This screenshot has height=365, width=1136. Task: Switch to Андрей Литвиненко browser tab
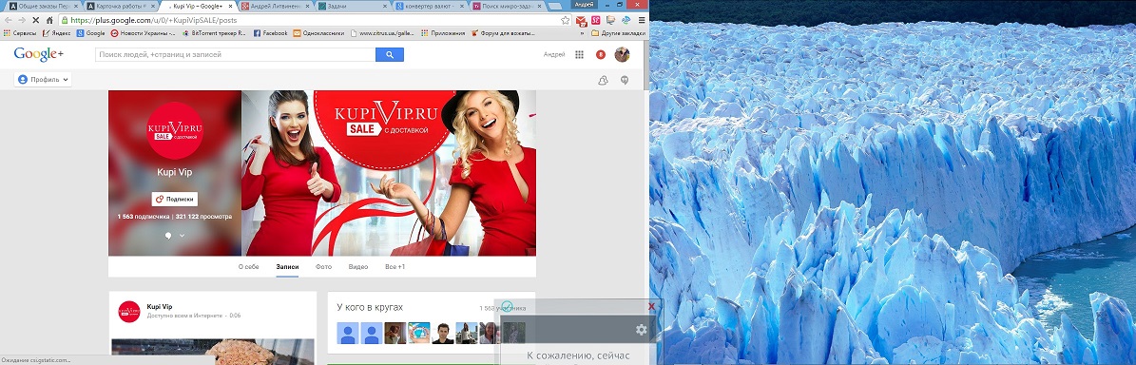pos(276,6)
